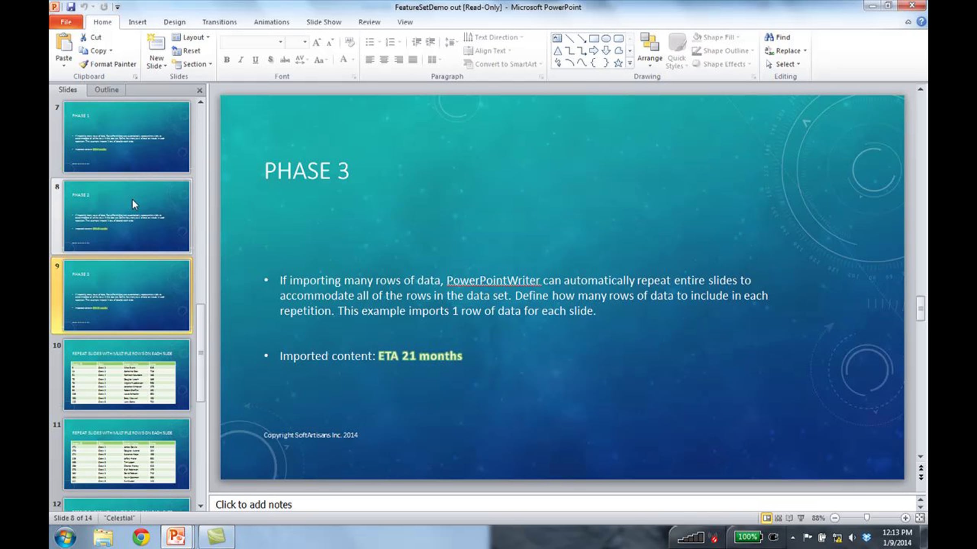
Task: Open the Animations ribbon tab
Action: [x=272, y=22]
